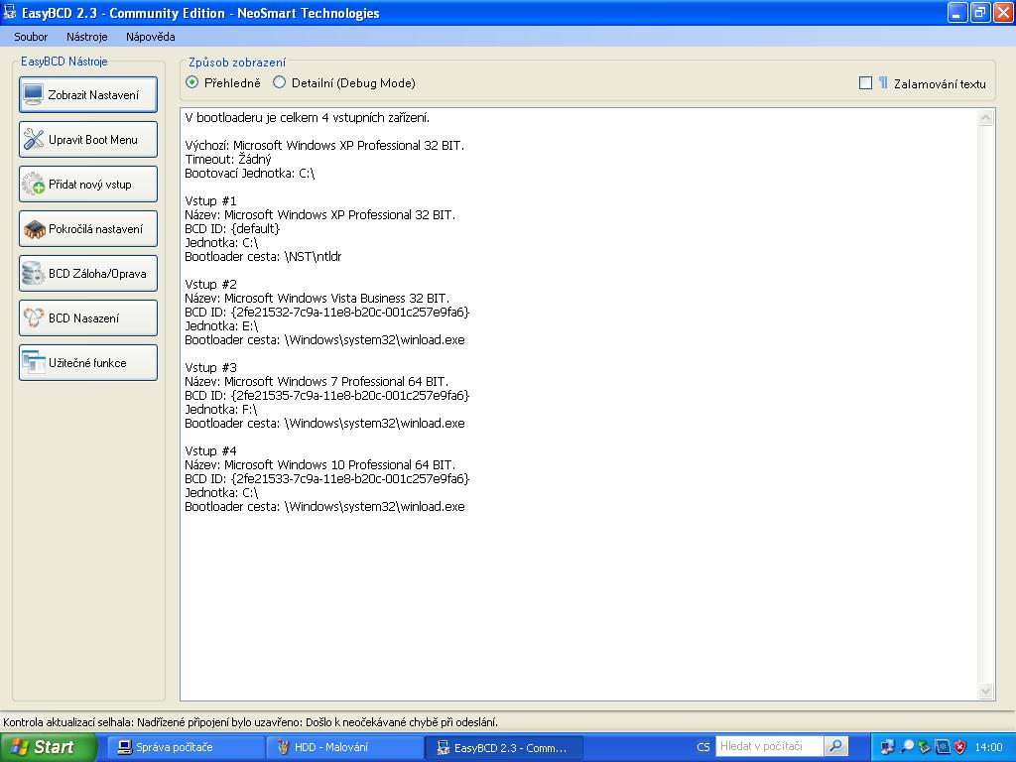Click the line 'Vstup #4'
This screenshot has height=762, width=1016.
[x=210, y=451]
